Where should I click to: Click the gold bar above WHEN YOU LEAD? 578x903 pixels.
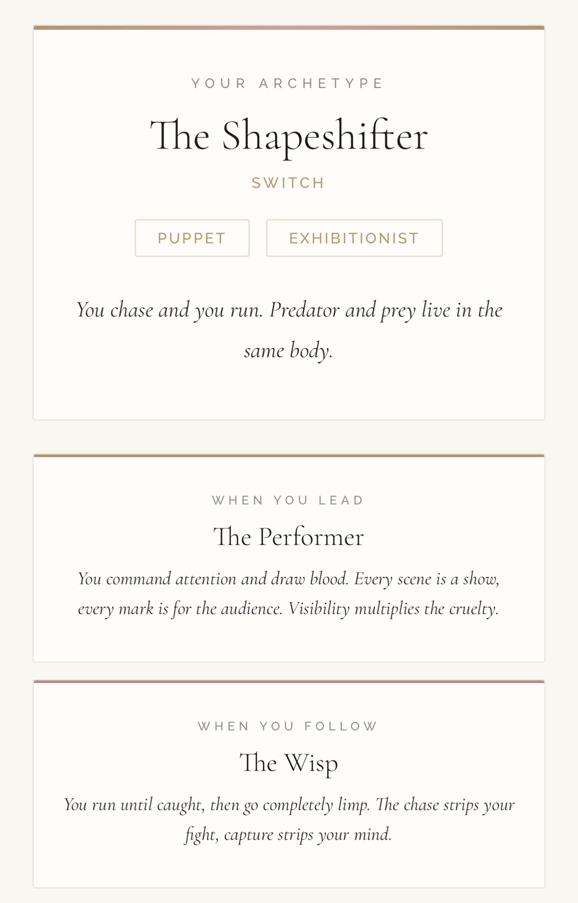pos(289,456)
